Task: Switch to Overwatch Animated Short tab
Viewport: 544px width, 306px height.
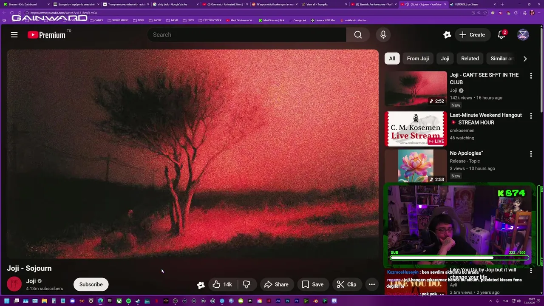Action: click(224, 4)
